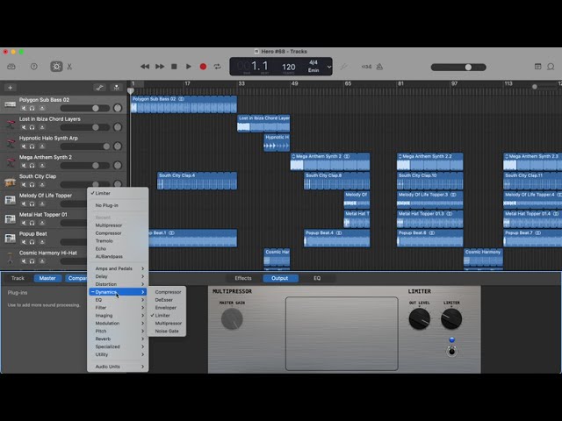Open the Effects tab
The image size is (562, 421).
(x=243, y=278)
